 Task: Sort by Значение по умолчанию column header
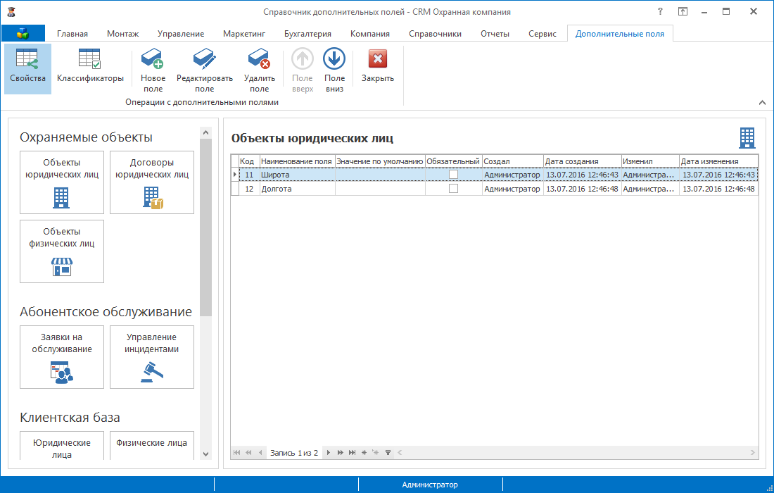380,161
